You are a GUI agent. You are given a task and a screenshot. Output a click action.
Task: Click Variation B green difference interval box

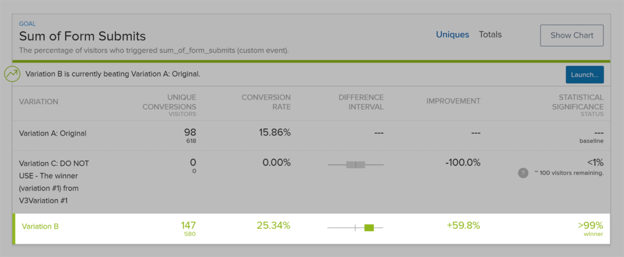tap(369, 227)
